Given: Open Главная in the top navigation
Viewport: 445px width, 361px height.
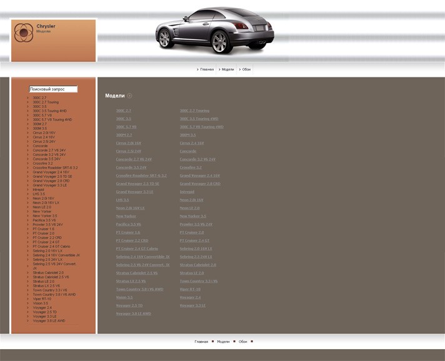Looking at the screenshot, I should pyautogui.click(x=207, y=69).
